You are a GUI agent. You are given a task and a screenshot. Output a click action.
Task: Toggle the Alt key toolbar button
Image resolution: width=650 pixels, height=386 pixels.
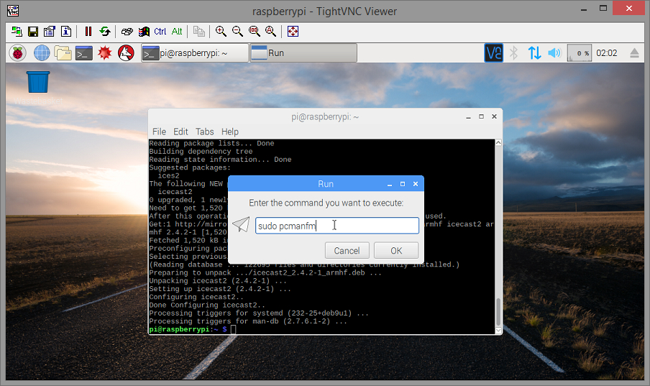tap(177, 32)
